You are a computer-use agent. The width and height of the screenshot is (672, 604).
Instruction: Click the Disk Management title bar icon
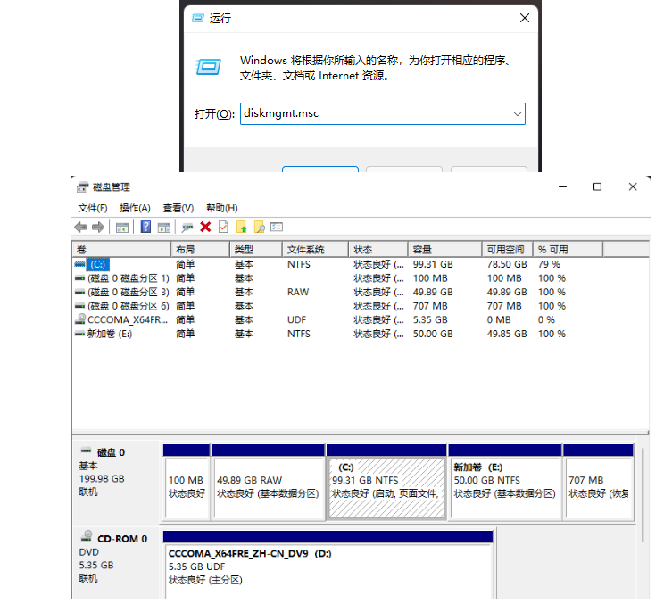pos(83,187)
